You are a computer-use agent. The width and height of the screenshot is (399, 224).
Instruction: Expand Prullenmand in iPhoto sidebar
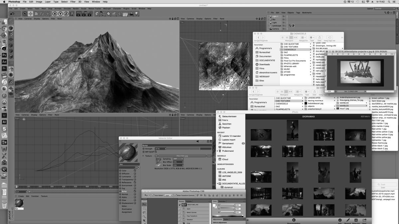pos(218,151)
